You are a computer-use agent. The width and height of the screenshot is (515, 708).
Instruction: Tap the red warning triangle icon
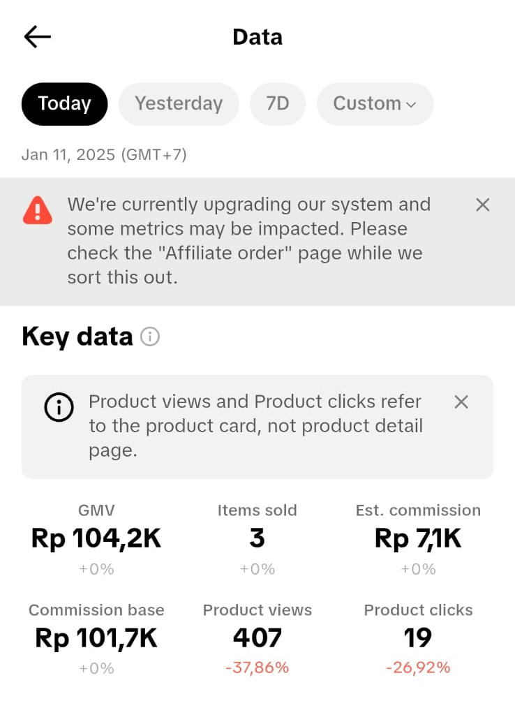coord(38,210)
